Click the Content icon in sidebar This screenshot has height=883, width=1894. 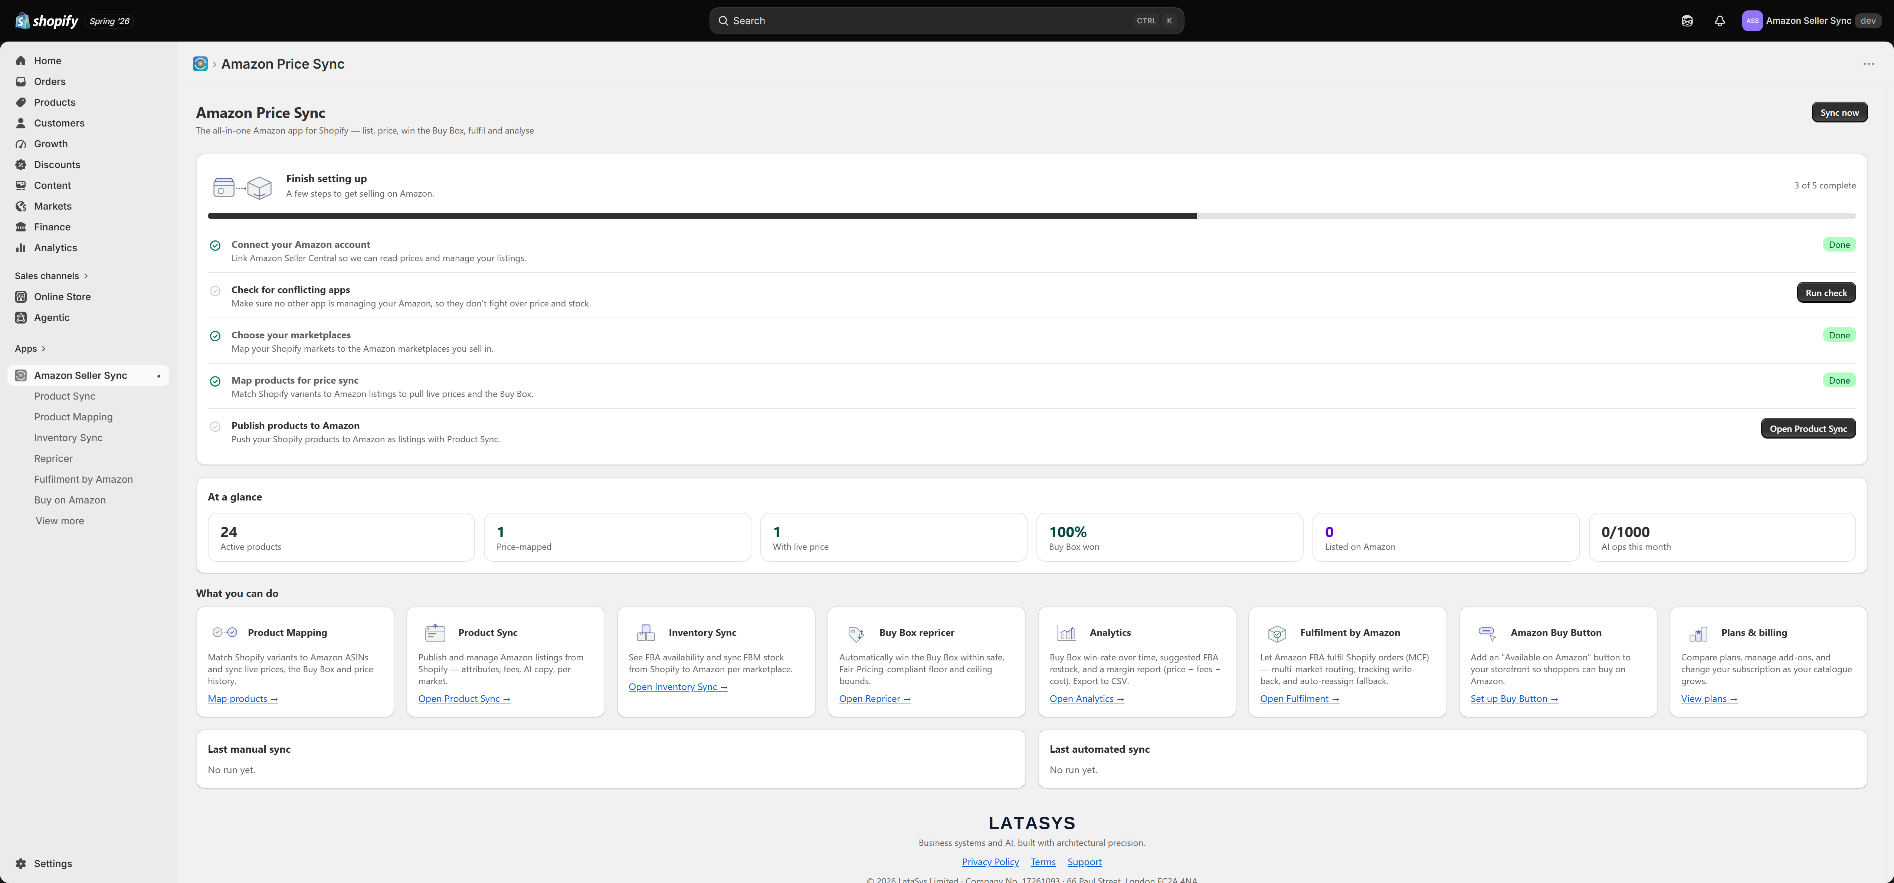20,185
